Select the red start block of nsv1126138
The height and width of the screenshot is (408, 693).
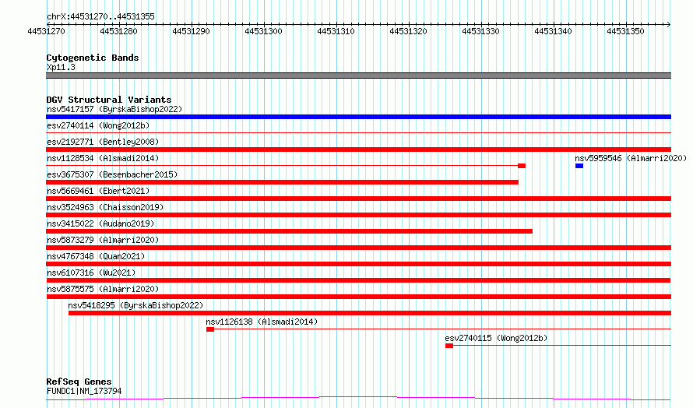click(x=210, y=329)
